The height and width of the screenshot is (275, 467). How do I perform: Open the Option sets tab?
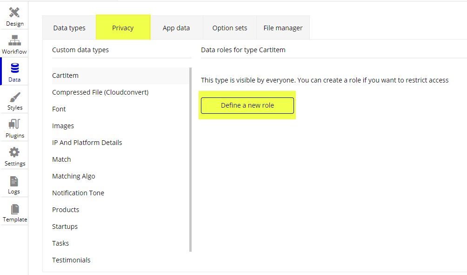pyautogui.click(x=230, y=28)
